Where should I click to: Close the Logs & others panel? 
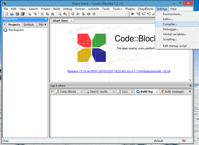coord(190,86)
